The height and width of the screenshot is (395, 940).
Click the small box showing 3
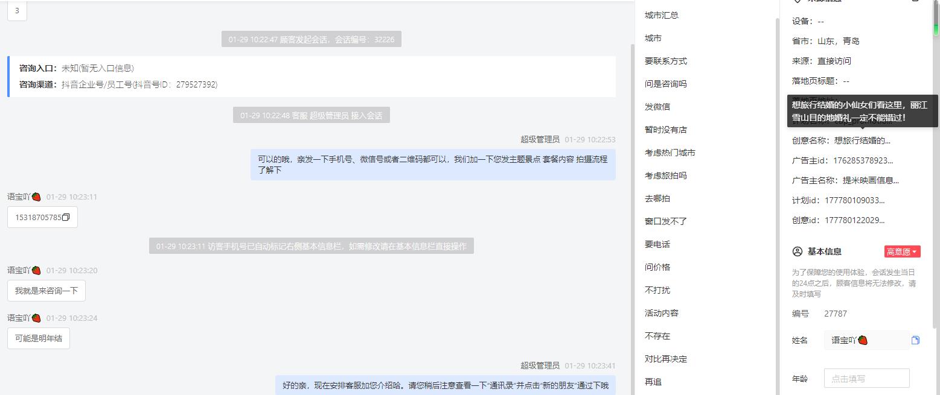point(17,11)
